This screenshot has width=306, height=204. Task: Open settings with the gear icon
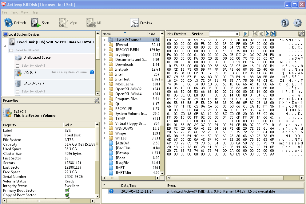coord(297,23)
